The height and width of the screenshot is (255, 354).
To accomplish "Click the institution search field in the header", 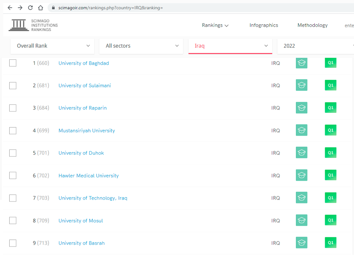I will 349,25.
